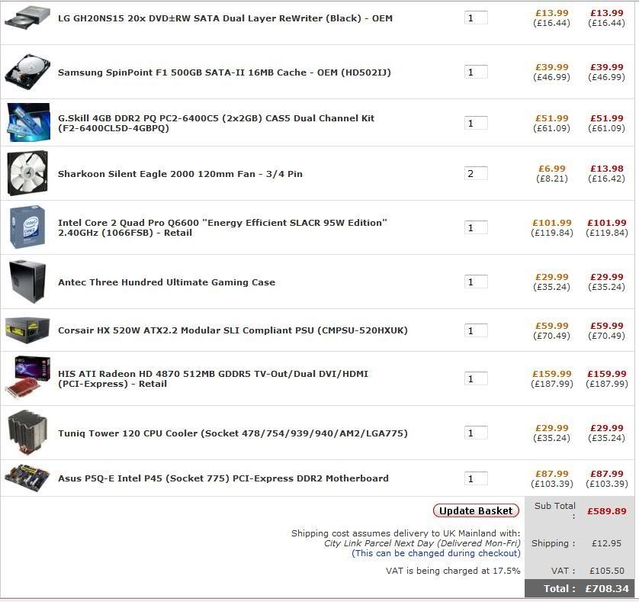Open the G.Skill 4GB DDR2 kit link
Screen dimensions: 639x602
click(x=216, y=123)
